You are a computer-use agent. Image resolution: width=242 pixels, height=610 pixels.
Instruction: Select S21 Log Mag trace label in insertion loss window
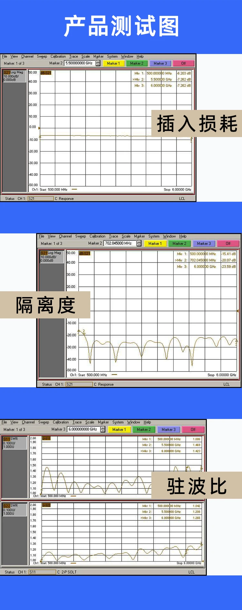(x=14, y=76)
